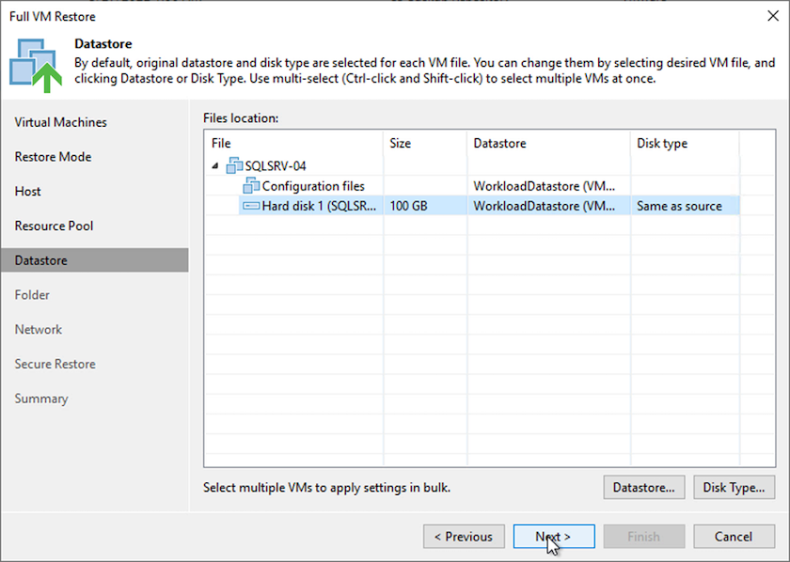Switch to the Host step
The height and width of the screenshot is (562, 790).
tap(28, 191)
